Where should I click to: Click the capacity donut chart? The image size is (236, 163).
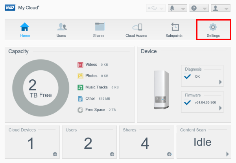tap(41, 88)
